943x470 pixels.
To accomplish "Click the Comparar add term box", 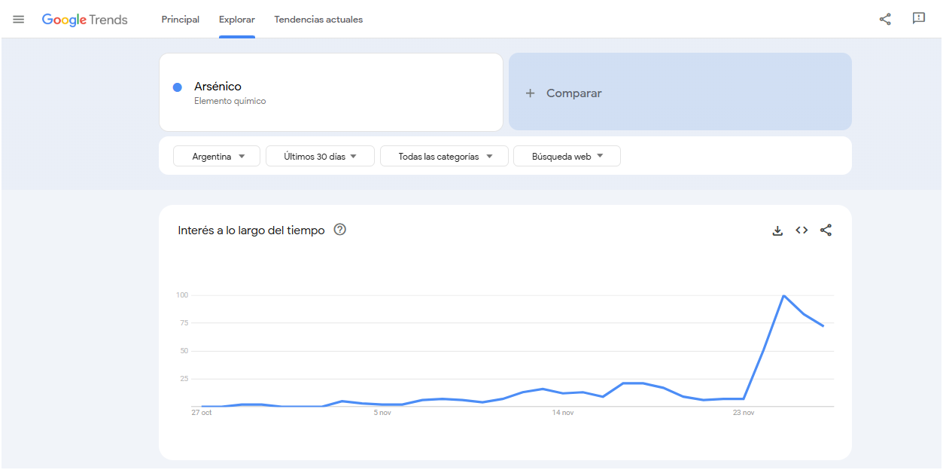I will coord(680,92).
